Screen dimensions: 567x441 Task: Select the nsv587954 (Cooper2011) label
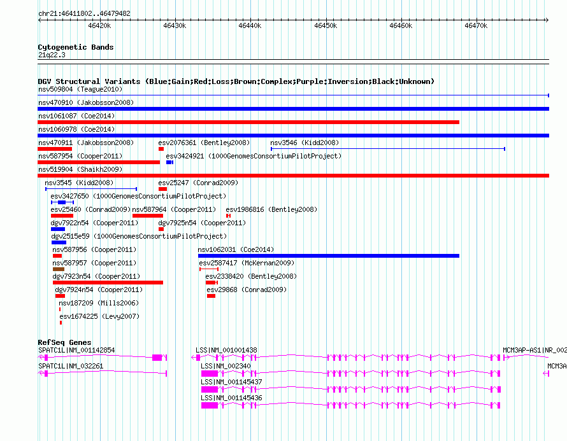point(80,156)
